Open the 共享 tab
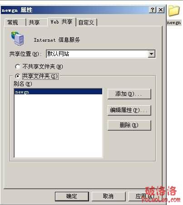The height and width of the screenshot is (205, 183). (36, 23)
